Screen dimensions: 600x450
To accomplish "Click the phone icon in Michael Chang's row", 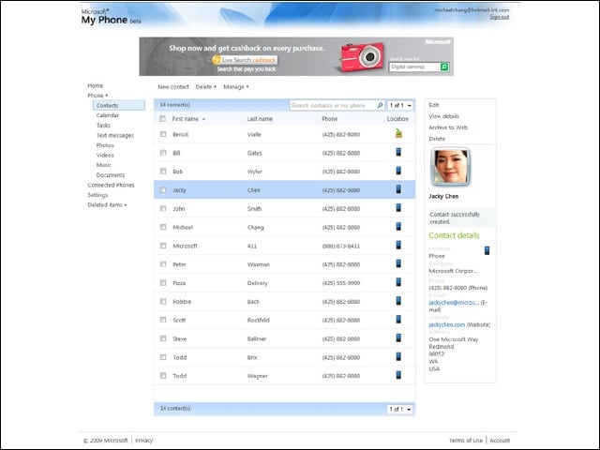I will click(398, 226).
